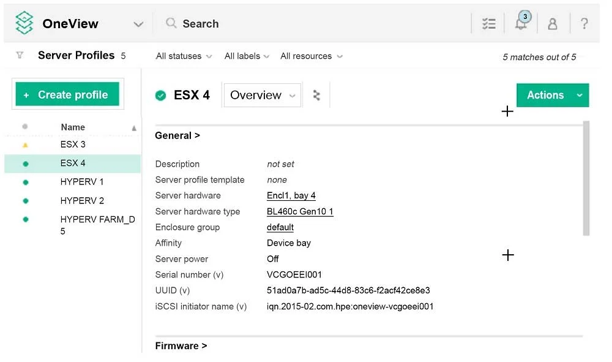Image resolution: width=612 pixels, height=362 pixels.
Task: Sort by the status column header dot
Action: pyautogui.click(x=25, y=127)
